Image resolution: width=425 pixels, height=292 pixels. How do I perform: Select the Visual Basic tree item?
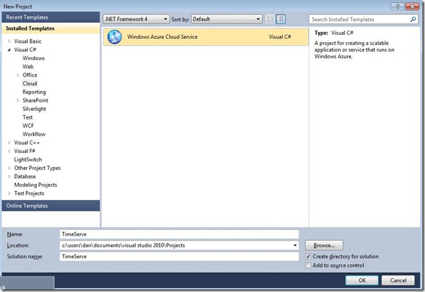28,41
